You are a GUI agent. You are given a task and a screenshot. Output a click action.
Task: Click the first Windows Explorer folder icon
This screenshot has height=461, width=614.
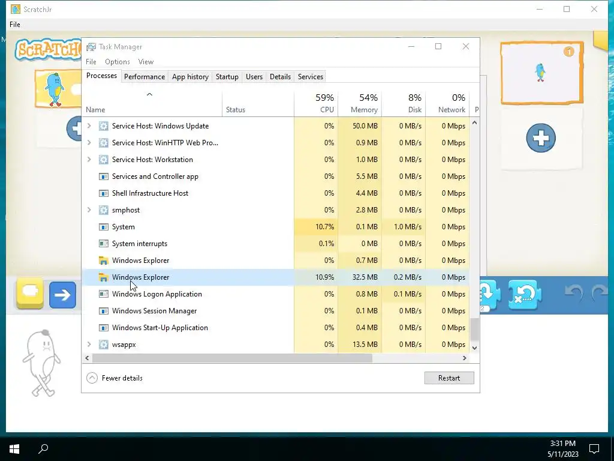103,261
